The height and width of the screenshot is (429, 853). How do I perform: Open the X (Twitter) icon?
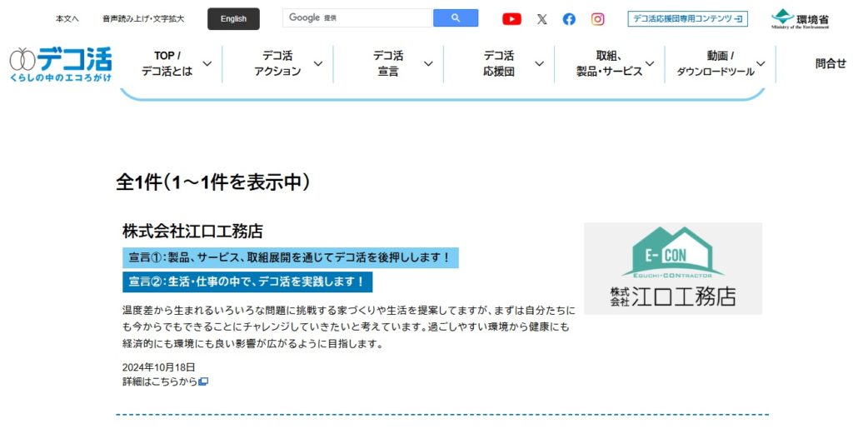pos(541,19)
